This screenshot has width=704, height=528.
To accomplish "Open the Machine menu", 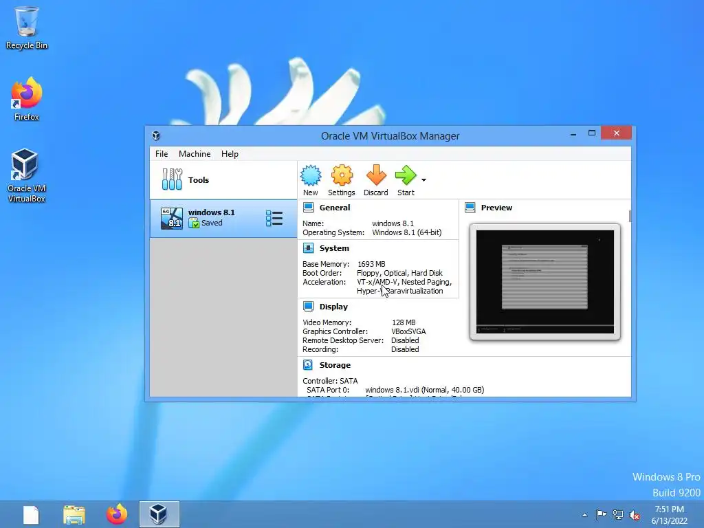I will pos(195,154).
